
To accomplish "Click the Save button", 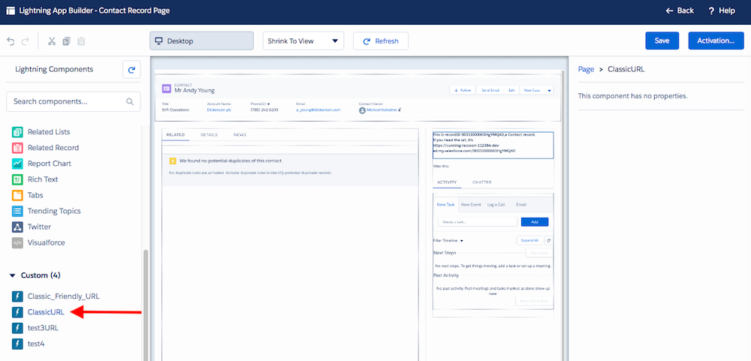I will click(662, 41).
